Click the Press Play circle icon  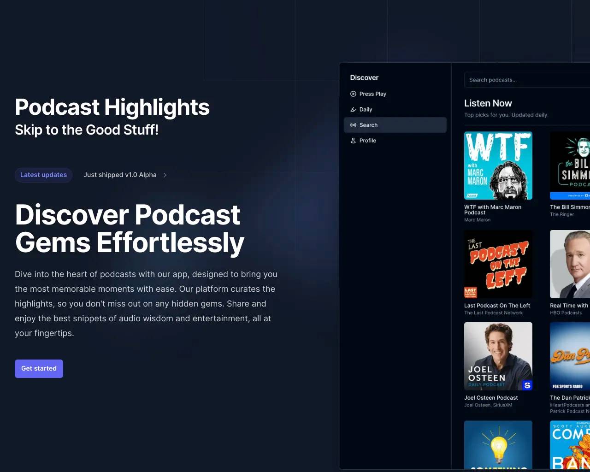point(353,94)
